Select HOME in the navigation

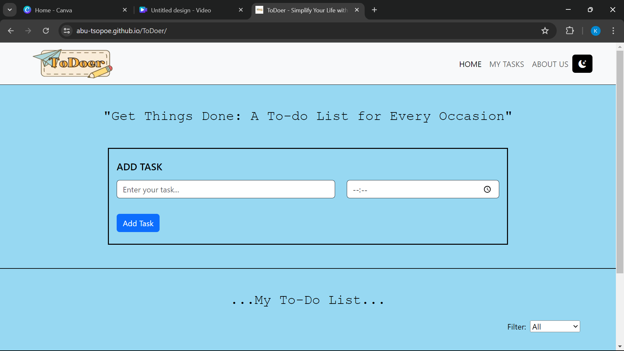[470, 64]
